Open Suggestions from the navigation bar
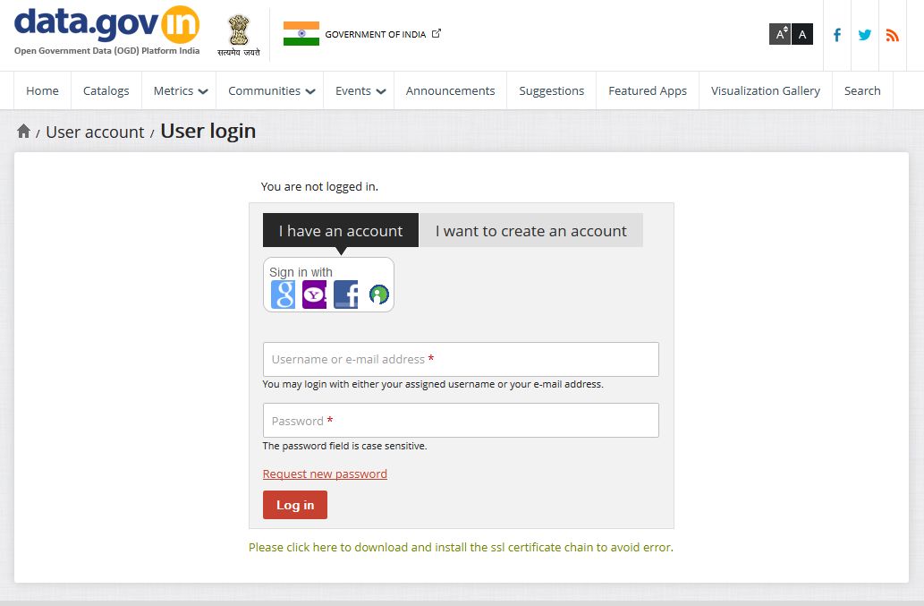This screenshot has width=924, height=606. [552, 90]
